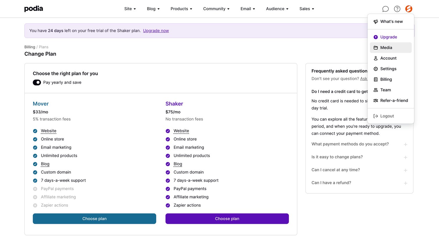Open the help question mark icon

(397, 9)
